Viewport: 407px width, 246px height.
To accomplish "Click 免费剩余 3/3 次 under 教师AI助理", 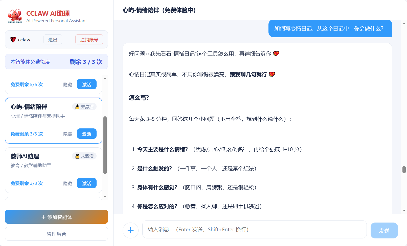I will coord(27,183).
